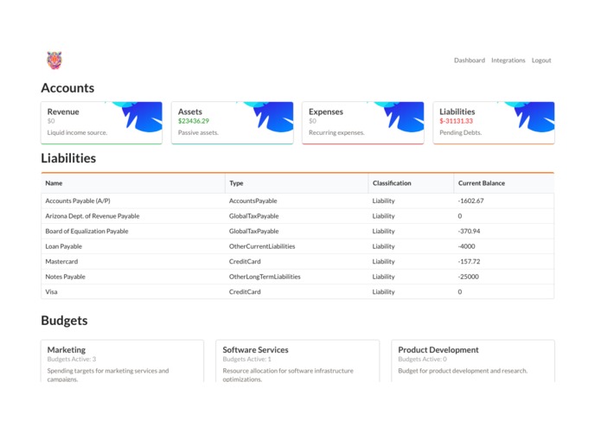Viewport: 601px width, 427px height.
Task: Click the OtherCurrentLiabilities type cell
Action: tap(262, 246)
